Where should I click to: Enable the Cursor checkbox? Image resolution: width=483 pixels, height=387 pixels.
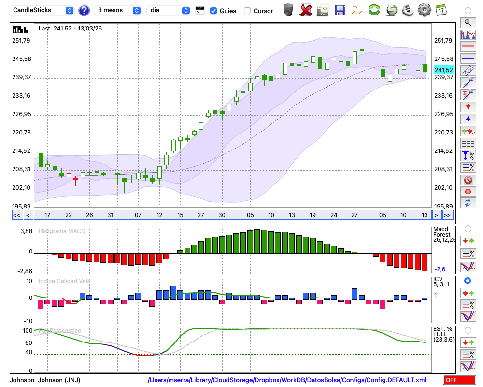tap(247, 11)
